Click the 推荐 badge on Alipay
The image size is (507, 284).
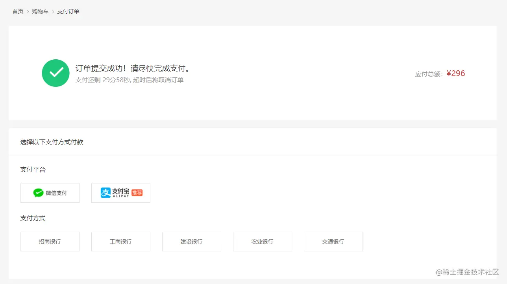coord(137,193)
